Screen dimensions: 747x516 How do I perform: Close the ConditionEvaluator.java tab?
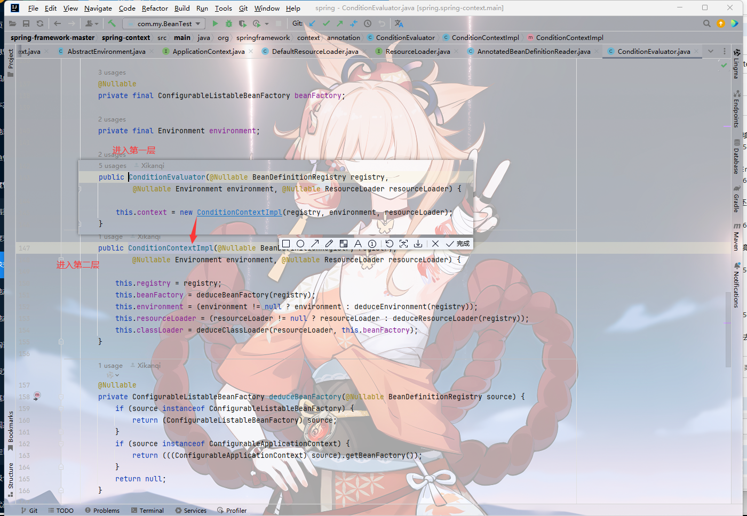click(697, 52)
